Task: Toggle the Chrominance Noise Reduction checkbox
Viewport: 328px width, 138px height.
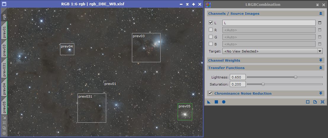Action: [210, 93]
